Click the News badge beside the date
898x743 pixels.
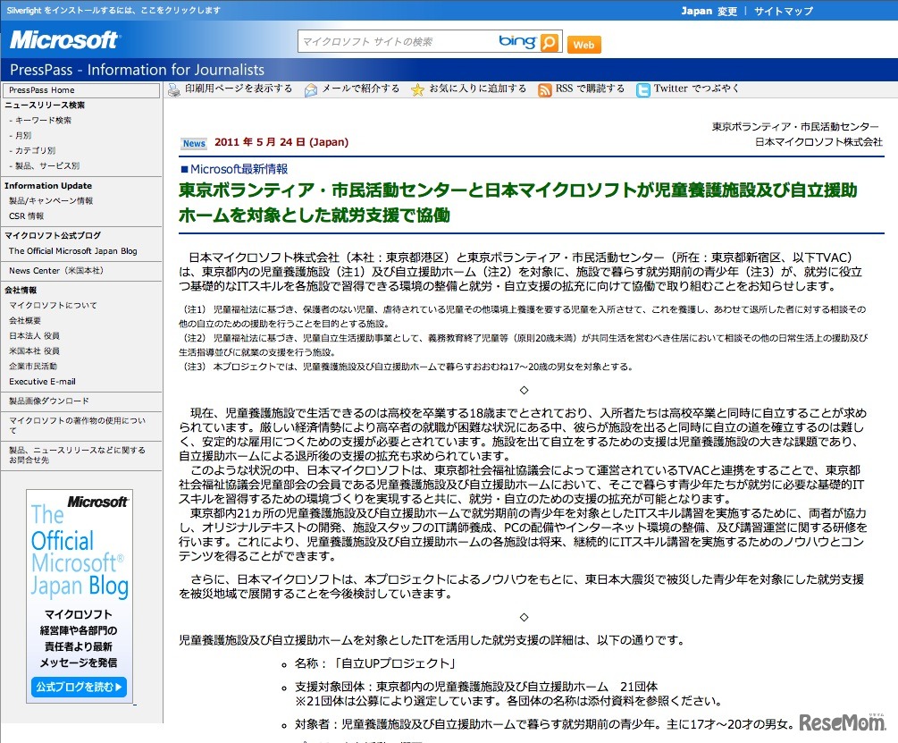click(194, 143)
